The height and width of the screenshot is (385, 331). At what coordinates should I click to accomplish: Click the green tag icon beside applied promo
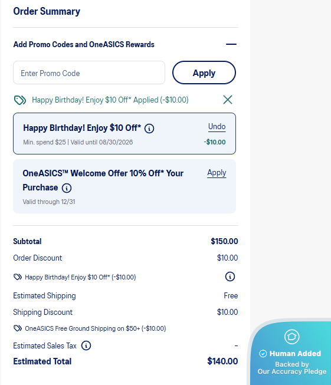[x=20, y=100]
